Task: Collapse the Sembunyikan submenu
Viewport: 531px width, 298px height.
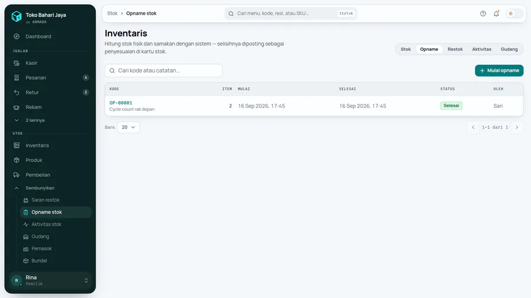Action: click(x=50, y=188)
